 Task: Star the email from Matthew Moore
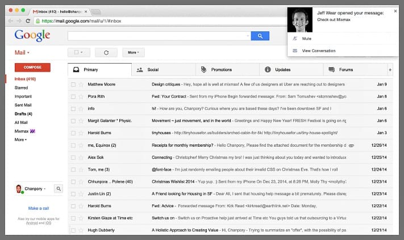coord(81,84)
